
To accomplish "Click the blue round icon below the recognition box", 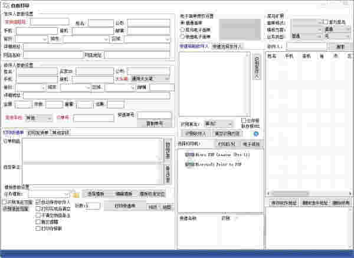I will click(x=256, y=134).
